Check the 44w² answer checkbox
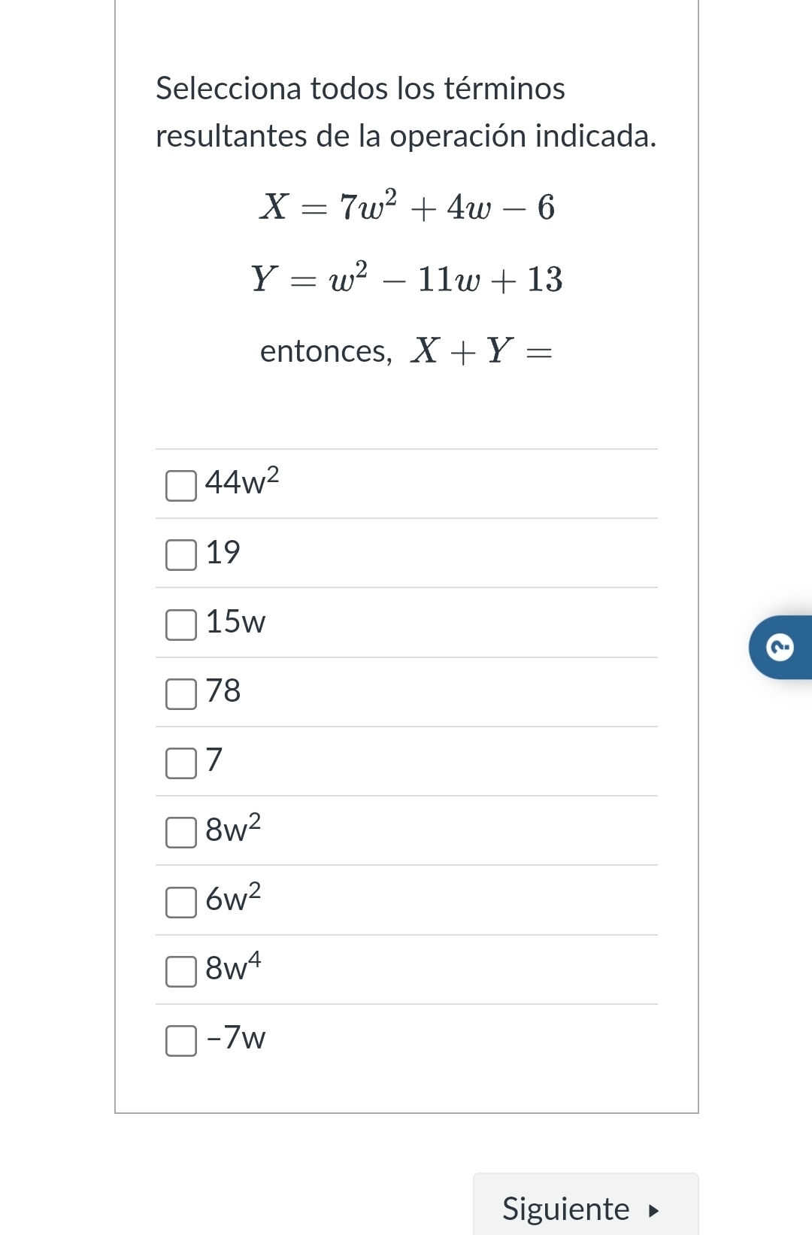Screen dimensions: 812x1235 point(181,485)
